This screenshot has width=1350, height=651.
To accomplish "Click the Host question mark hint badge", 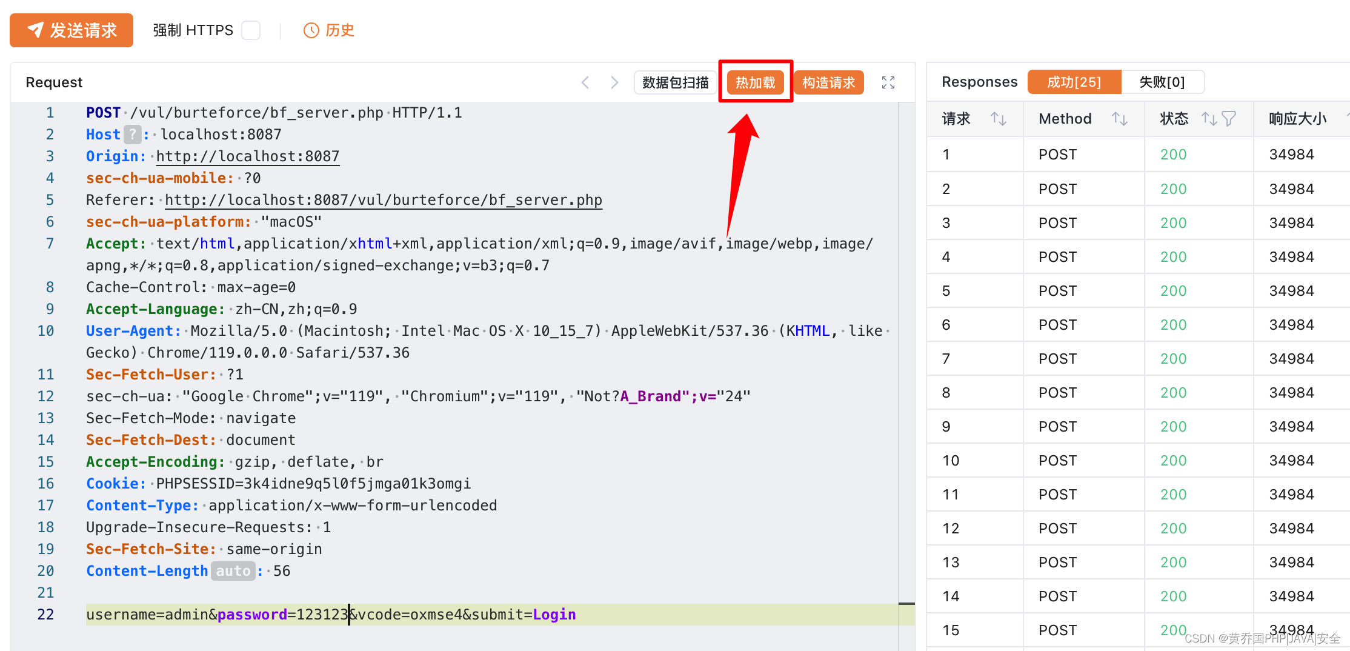I will [x=133, y=135].
